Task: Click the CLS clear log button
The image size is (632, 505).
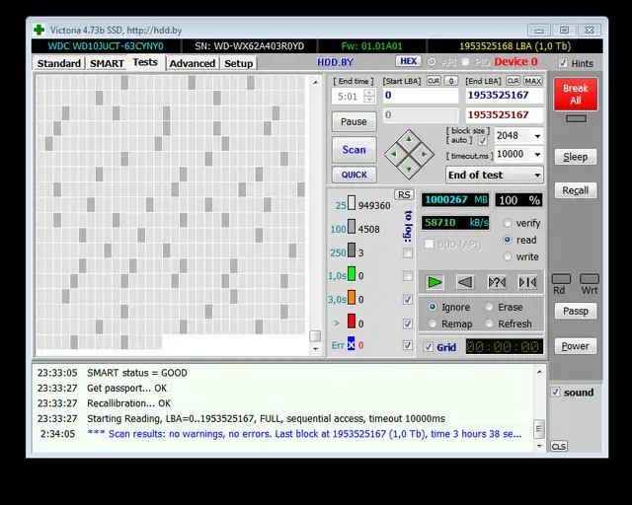Action: [x=559, y=447]
